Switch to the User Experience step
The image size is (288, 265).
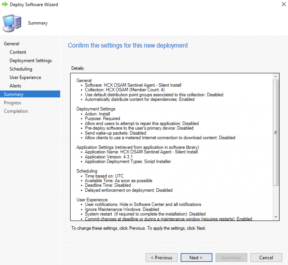(25, 77)
